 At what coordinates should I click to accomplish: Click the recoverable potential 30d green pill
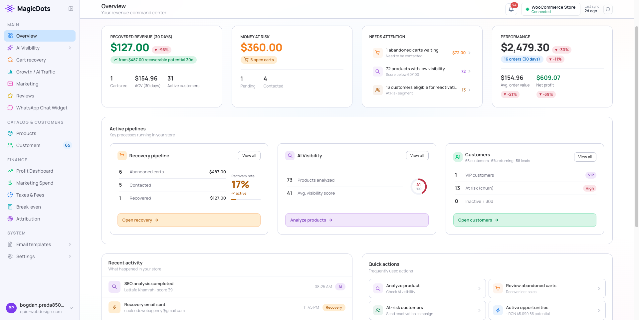tap(153, 60)
